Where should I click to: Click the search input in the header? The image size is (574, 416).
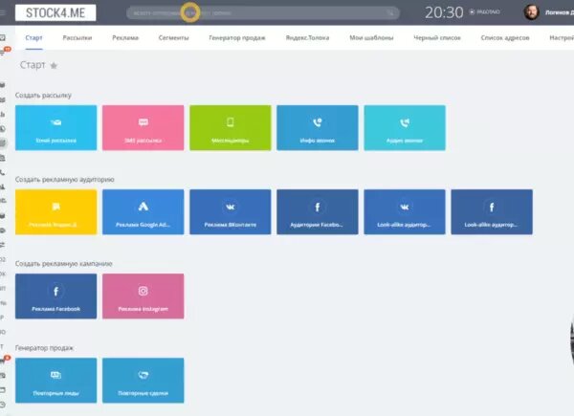coord(263,12)
